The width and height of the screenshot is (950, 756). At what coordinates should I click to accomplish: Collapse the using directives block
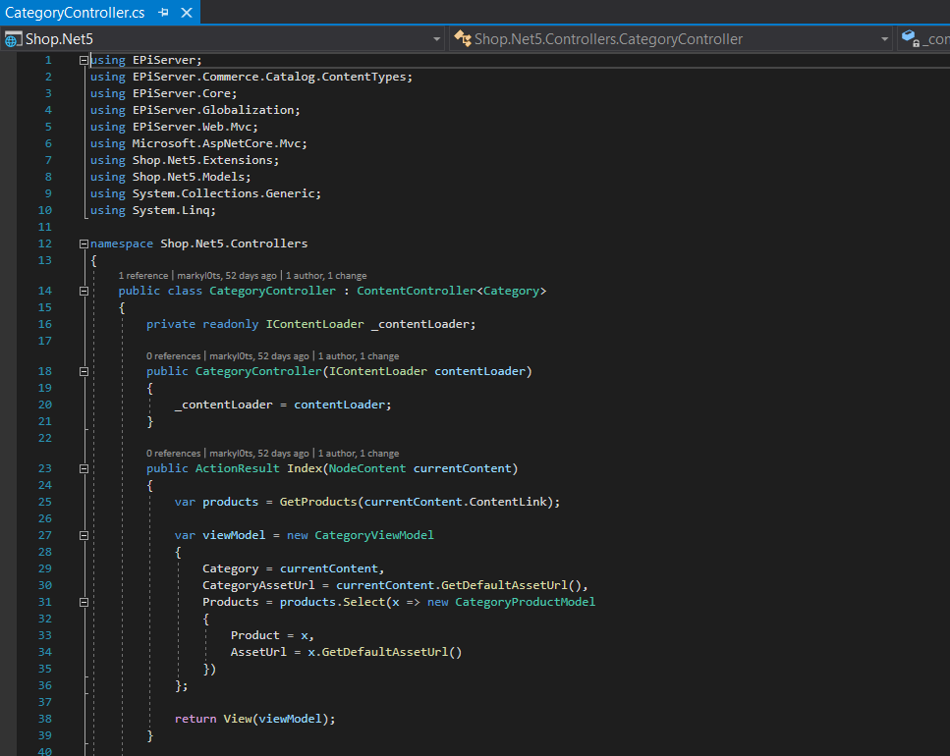84,61
